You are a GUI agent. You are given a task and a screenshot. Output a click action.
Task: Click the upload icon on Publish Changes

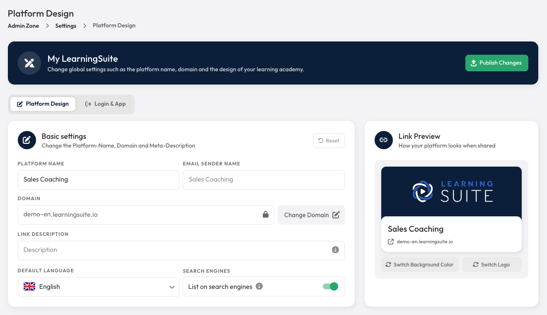click(x=473, y=63)
